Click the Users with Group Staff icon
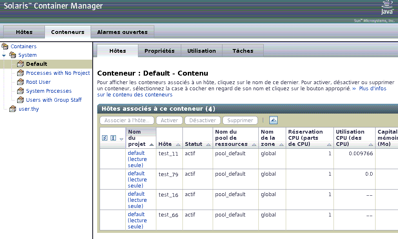Image resolution: width=398 pixels, height=239 pixels. click(x=20, y=100)
